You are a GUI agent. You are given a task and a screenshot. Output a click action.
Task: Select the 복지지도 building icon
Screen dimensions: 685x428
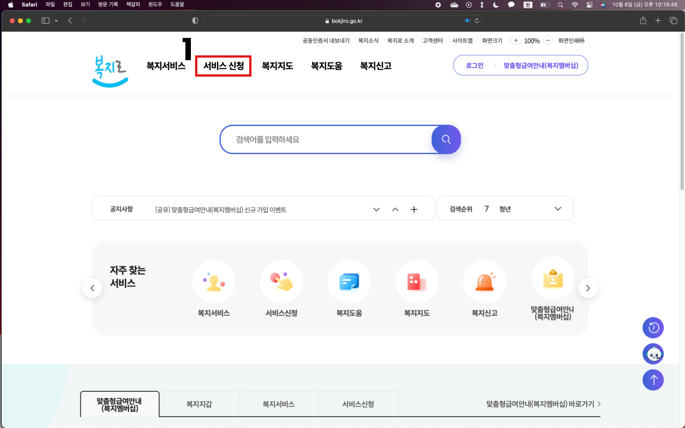(417, 281)
